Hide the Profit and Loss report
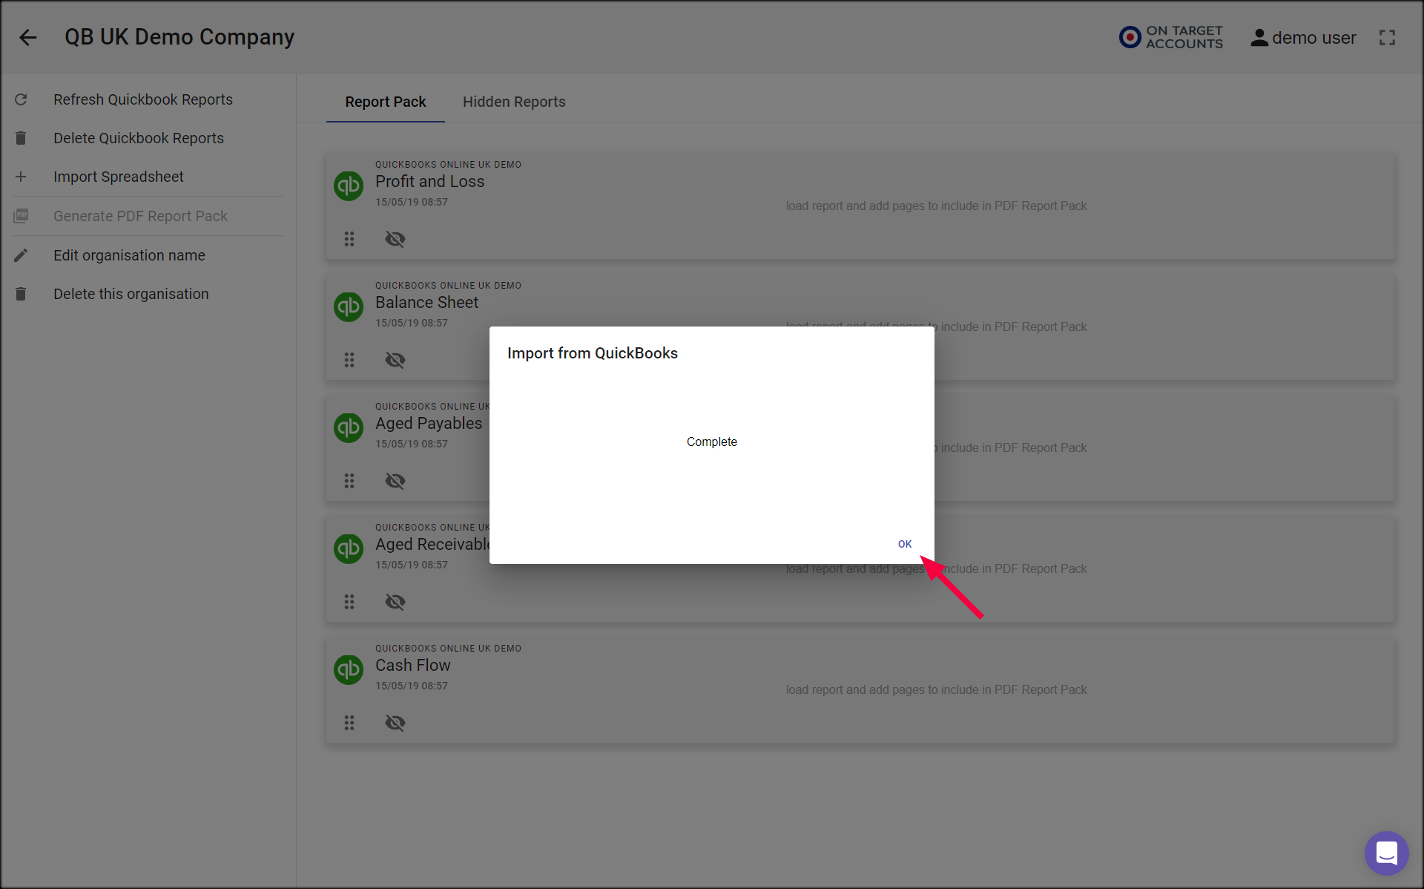The width and height of the screenshot is (1424, 889). (395, 239)
